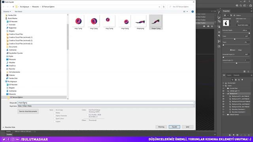The width and height of the screenshot is (253, 142).
Task: Toggle visibility of Background mesh
Action: pyautogui.click(x=223, y=93)
